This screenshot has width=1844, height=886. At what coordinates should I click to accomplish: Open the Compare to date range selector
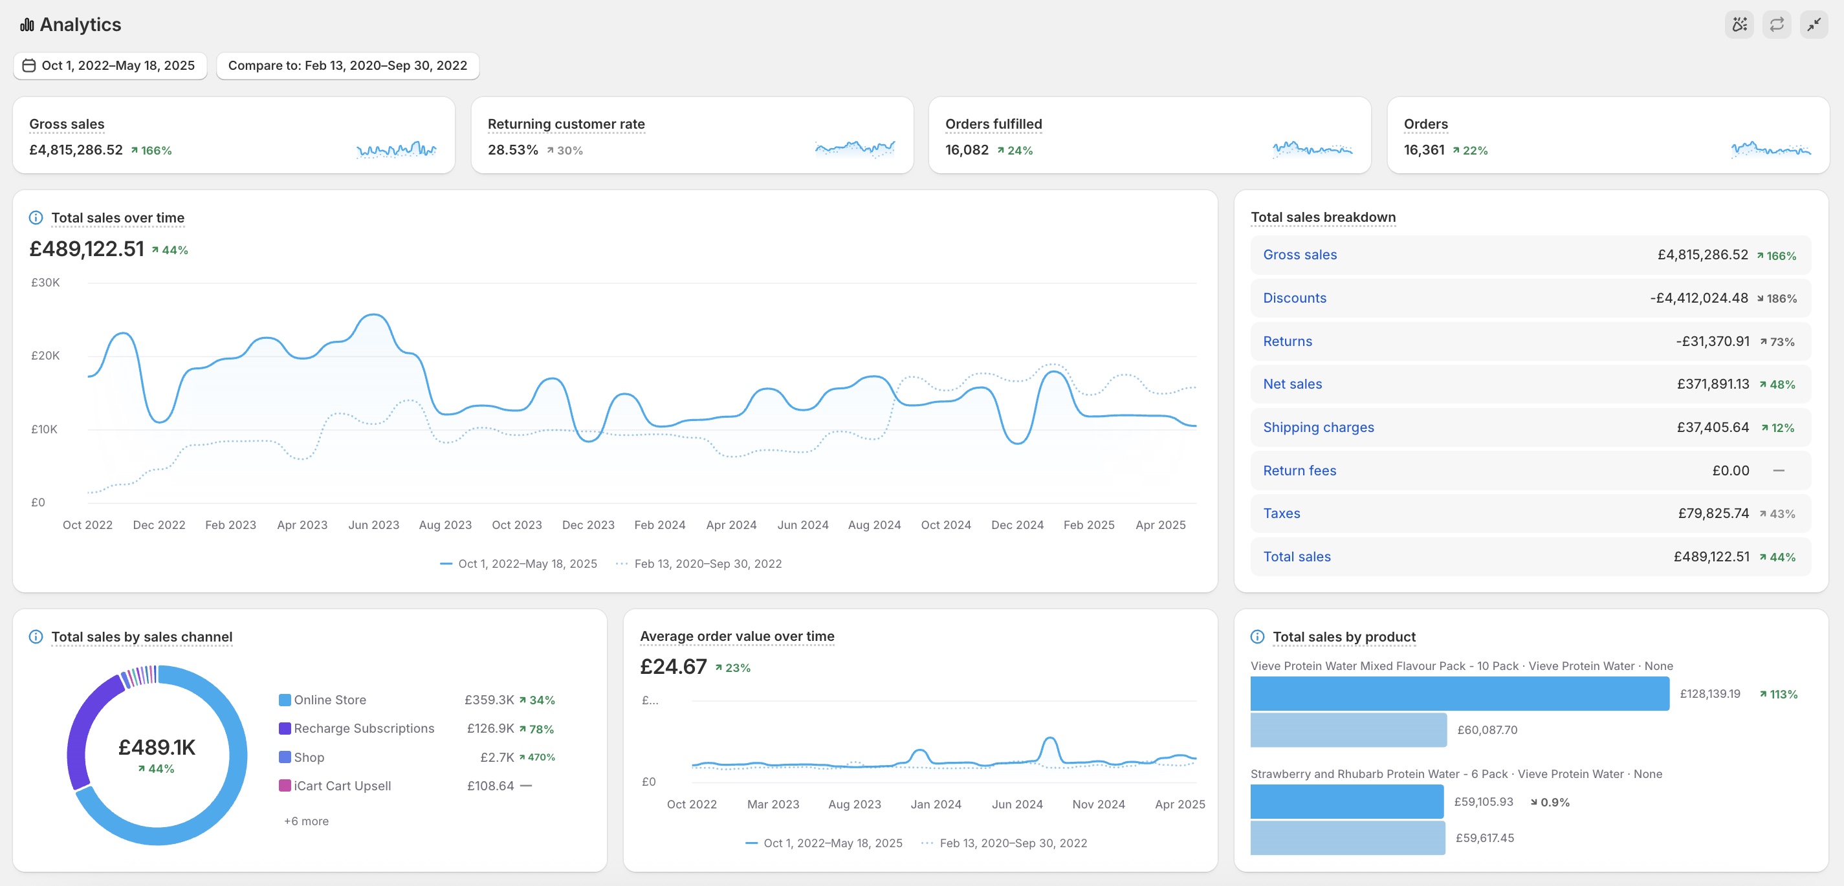[x=347, y=66]
